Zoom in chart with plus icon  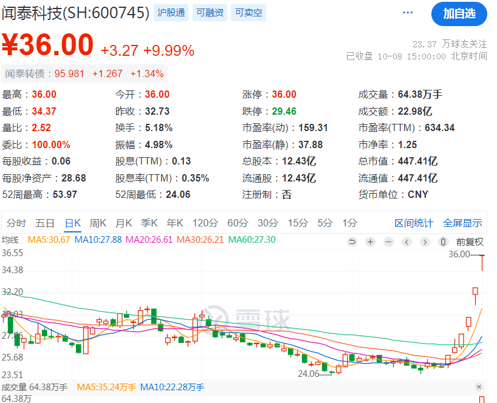point(370,242)
